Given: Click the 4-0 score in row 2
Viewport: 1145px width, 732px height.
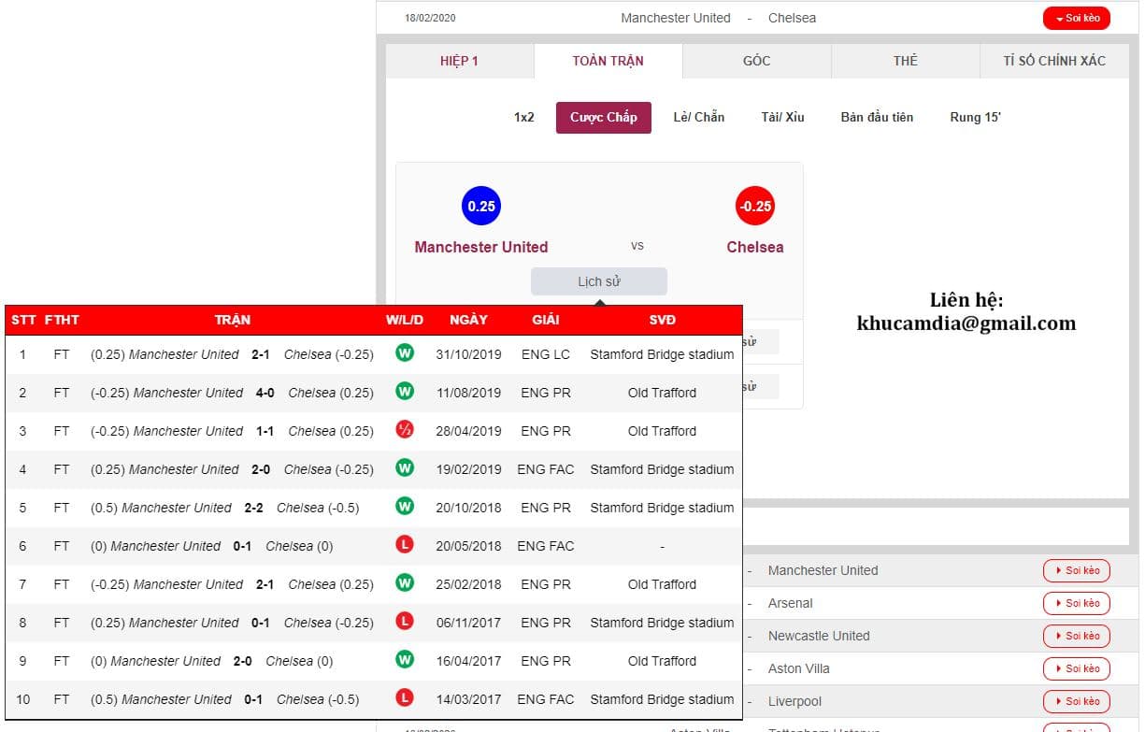Looking at the screenshot, I should click(x=265, y=393).
